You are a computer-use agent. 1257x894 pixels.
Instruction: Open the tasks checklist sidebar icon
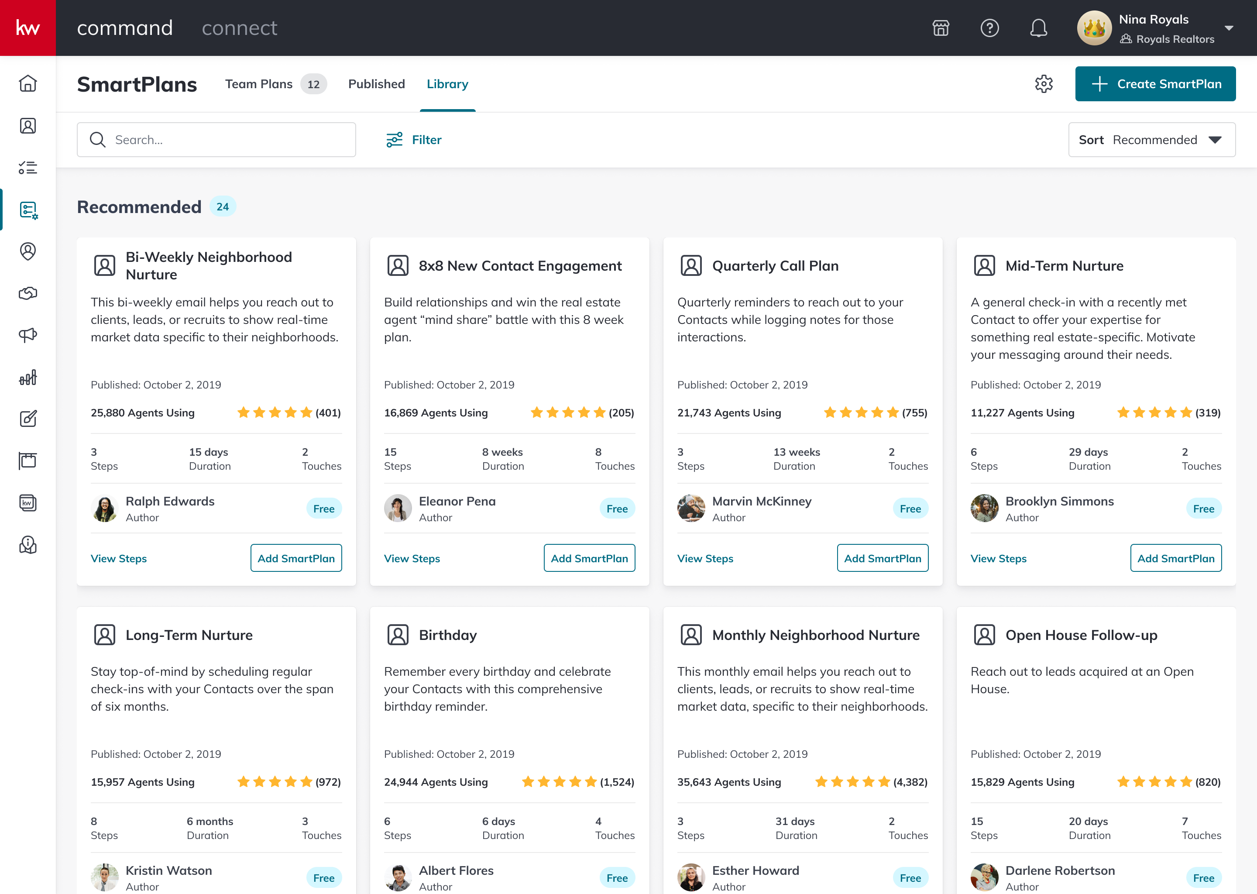point(27,167)
